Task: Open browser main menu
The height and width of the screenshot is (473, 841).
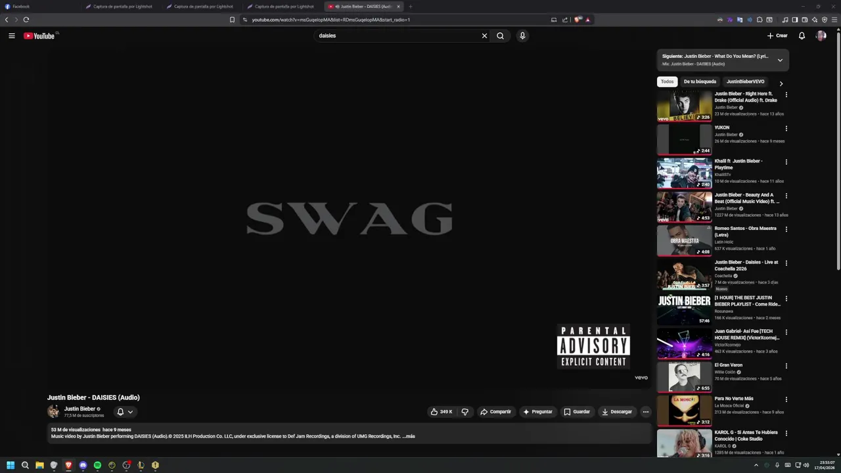Action: click(x=834, y=20)
